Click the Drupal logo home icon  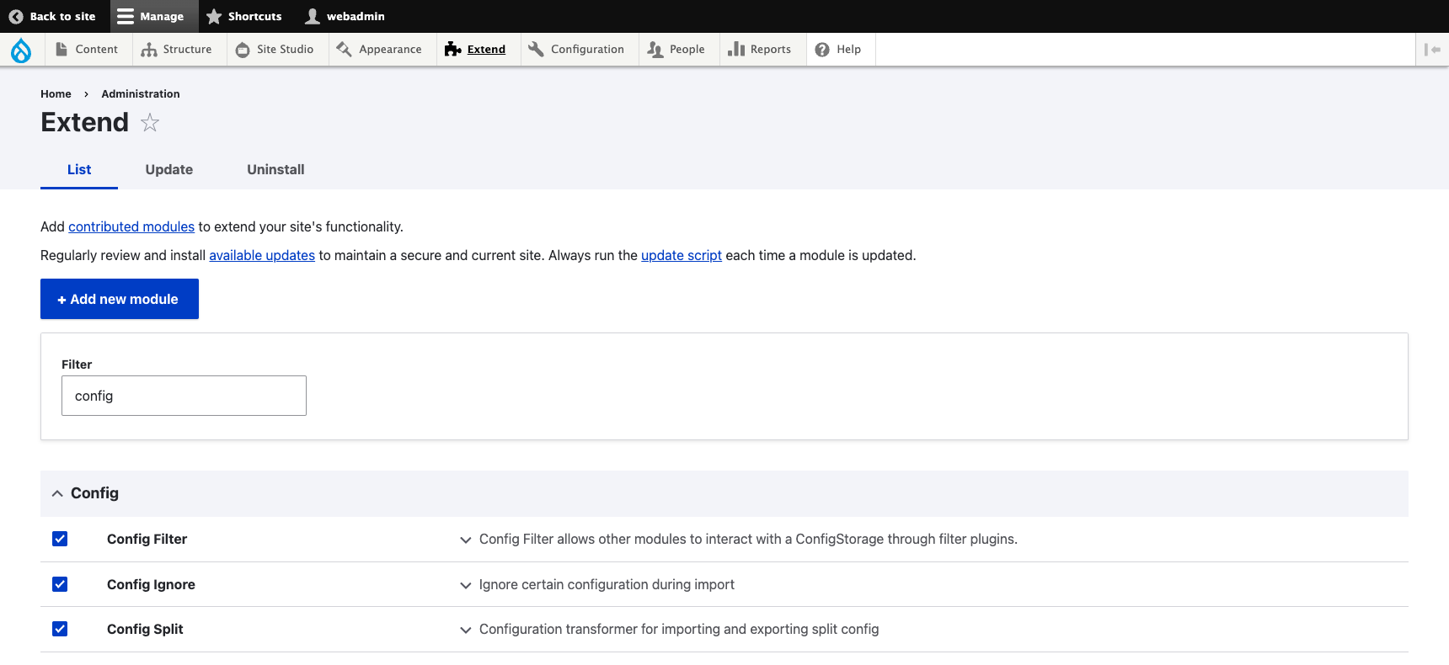pyautogui.click(x=21, y=51)
